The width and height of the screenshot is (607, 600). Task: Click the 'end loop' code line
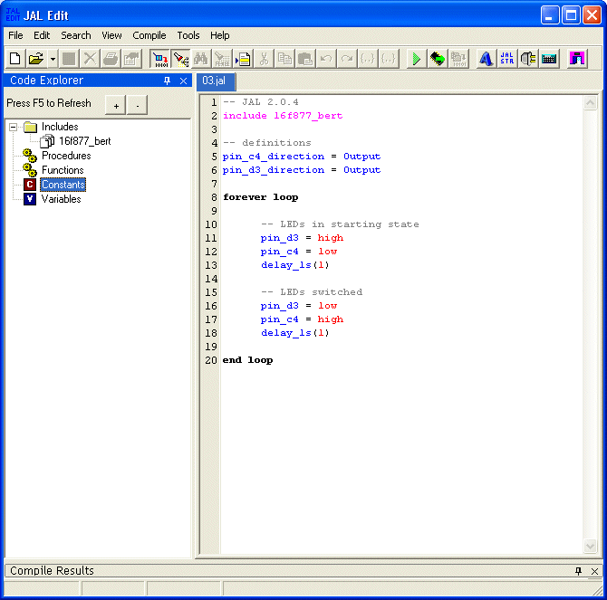pyautogui.click(x=247, y=360)
